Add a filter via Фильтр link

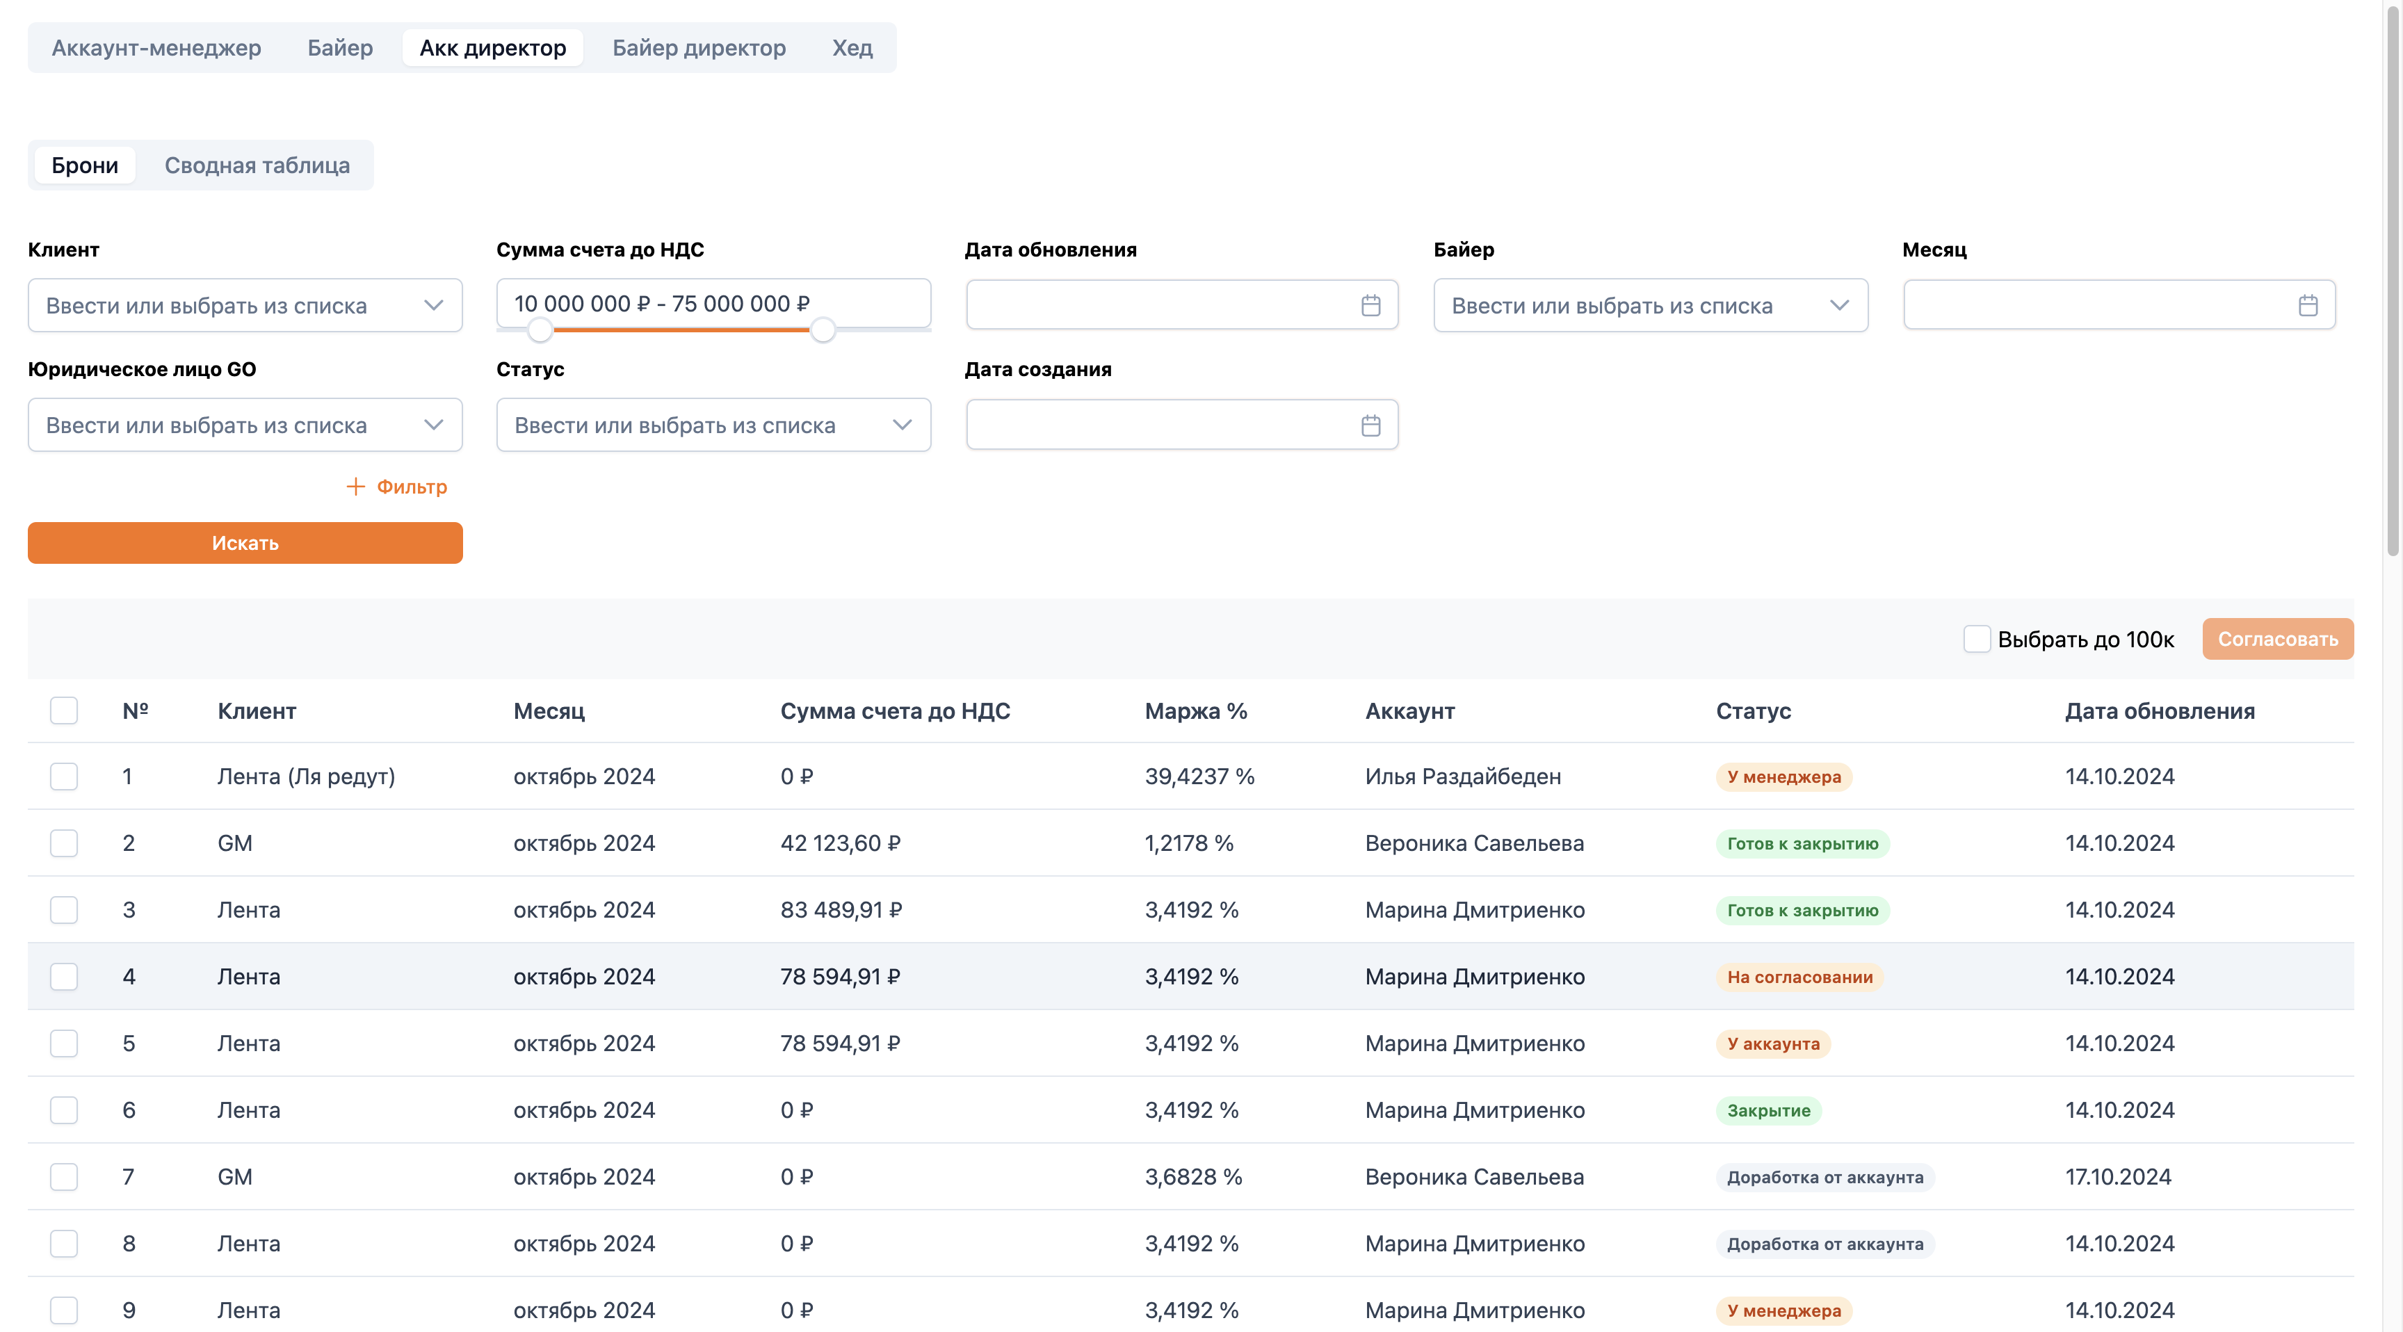(396, 486)
